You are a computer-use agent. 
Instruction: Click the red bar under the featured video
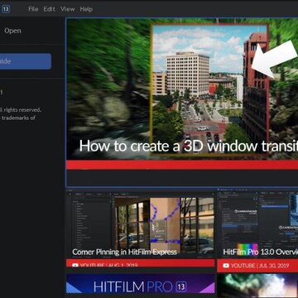(182, 165)
